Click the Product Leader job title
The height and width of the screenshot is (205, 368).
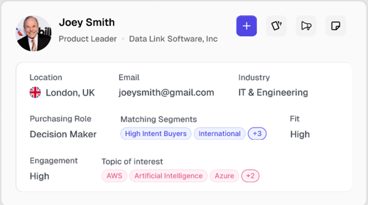[x=87, y=39]
